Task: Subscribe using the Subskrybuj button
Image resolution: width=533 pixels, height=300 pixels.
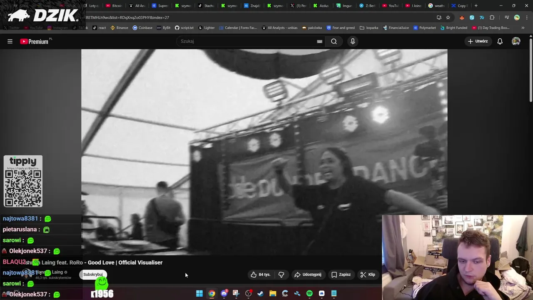Action: coord(93,274)
